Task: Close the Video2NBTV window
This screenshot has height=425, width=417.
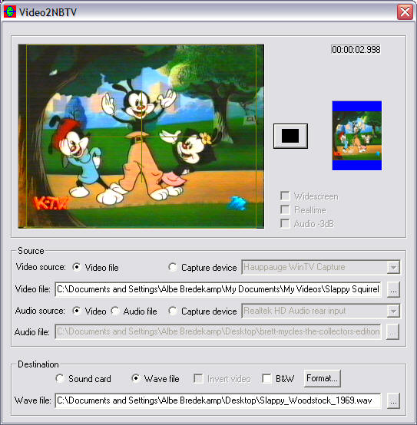Action: pyautogui.click(x=405, y=12)
